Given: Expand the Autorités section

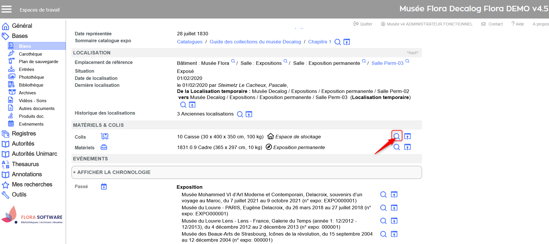Looking at the screenshot, I should 23,144.
